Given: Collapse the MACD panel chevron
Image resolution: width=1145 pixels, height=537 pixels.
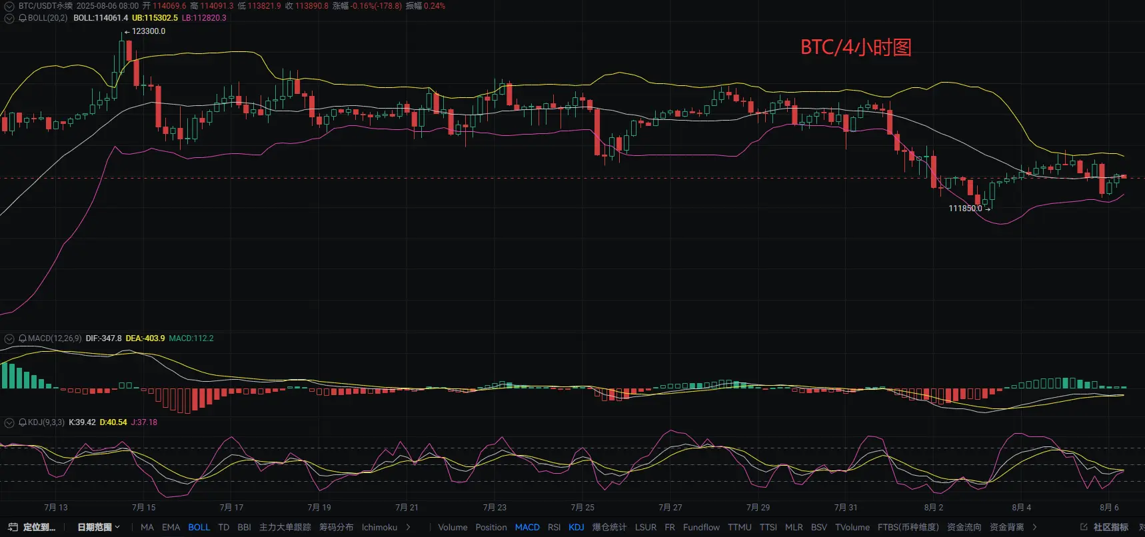Looking at the screenshot, I should (9, 338).
